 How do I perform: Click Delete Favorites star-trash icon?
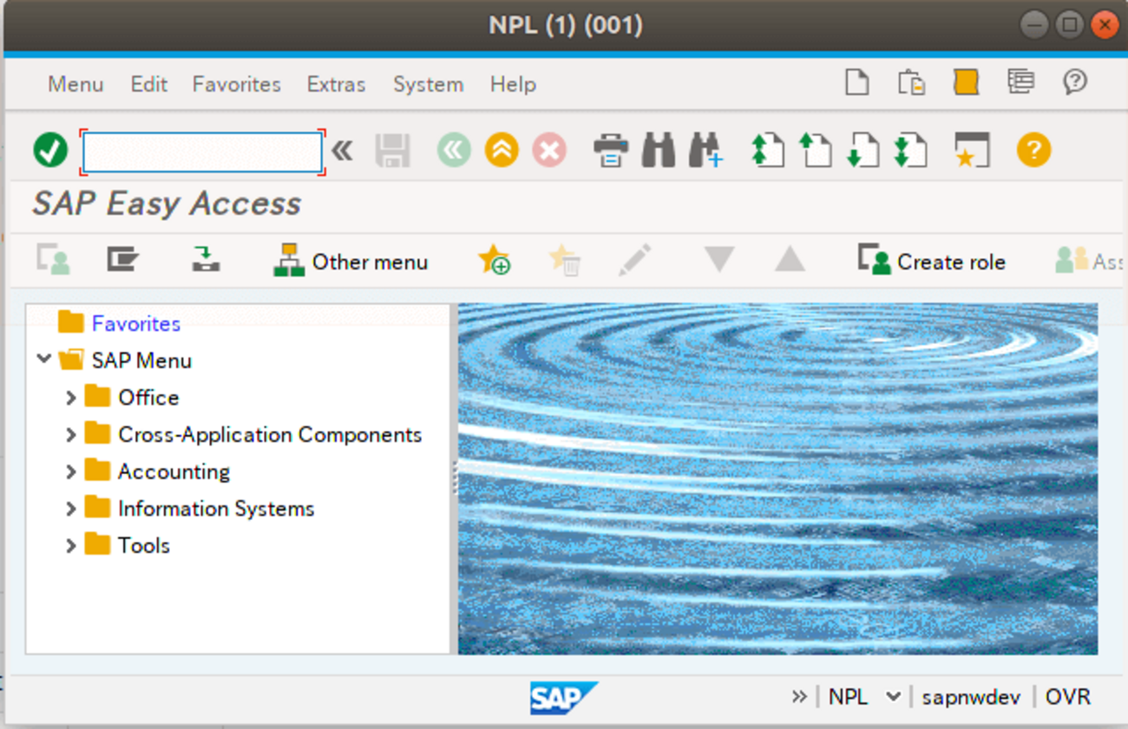click(565, 260)
